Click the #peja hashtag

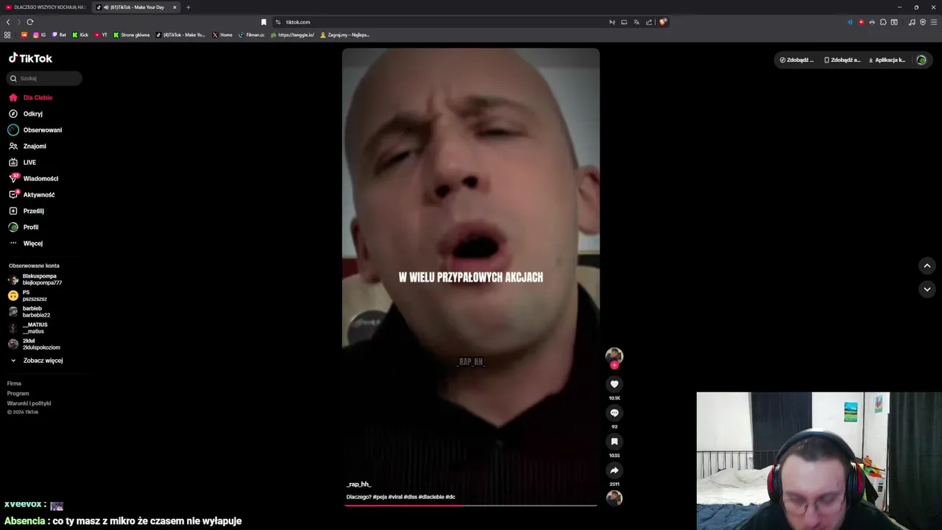pos(380,497)
